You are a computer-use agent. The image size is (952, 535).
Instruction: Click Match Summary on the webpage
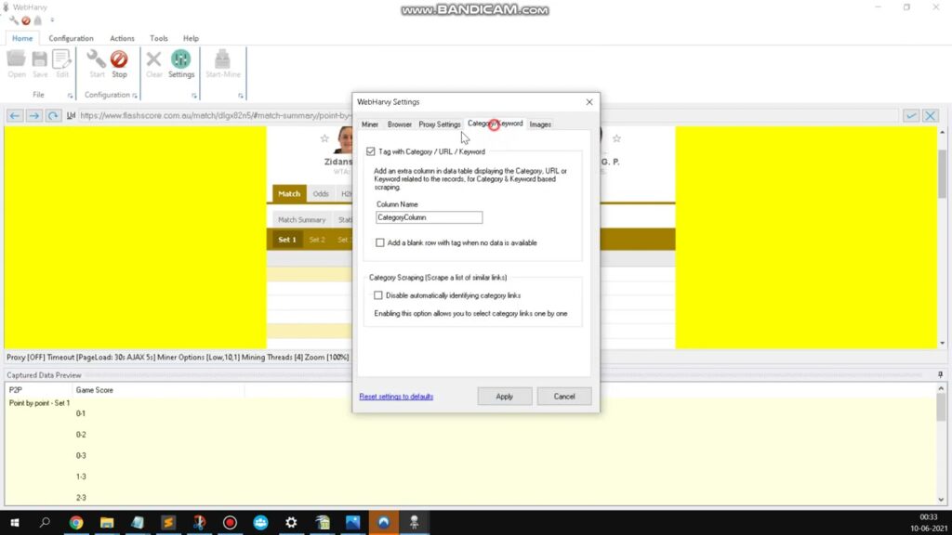click(x=302, y=219)
